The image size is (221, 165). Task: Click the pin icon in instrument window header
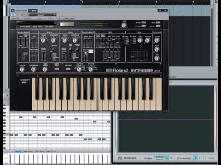(160, 11)
